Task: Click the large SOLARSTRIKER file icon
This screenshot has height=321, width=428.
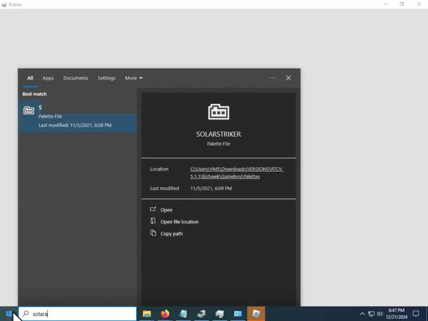Action: [x=218, y=111]
